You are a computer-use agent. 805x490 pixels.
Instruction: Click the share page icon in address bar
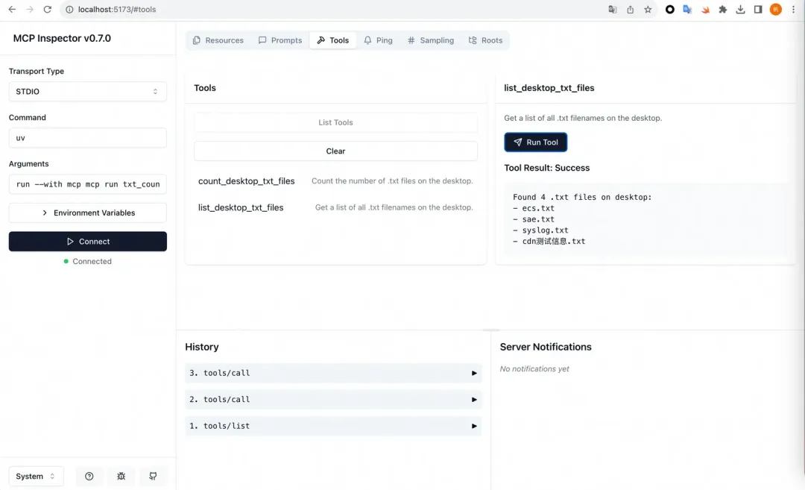(x=630, y=10)
